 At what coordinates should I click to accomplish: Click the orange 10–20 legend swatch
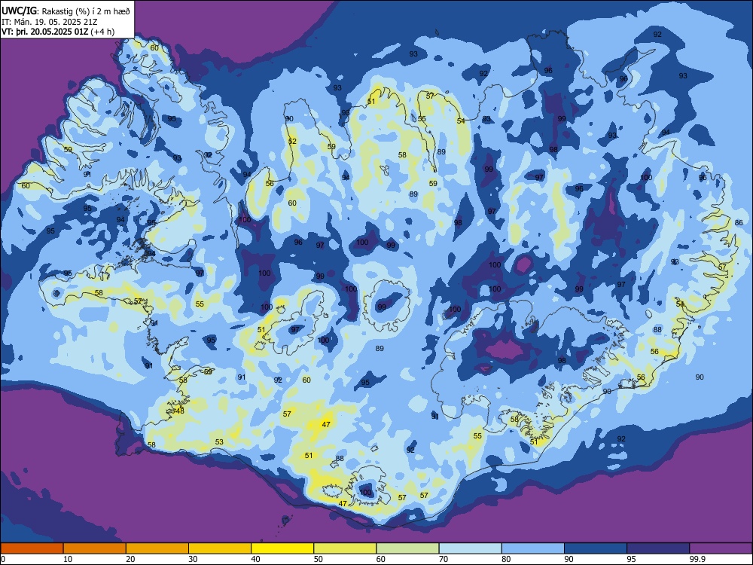pos(95,548)
